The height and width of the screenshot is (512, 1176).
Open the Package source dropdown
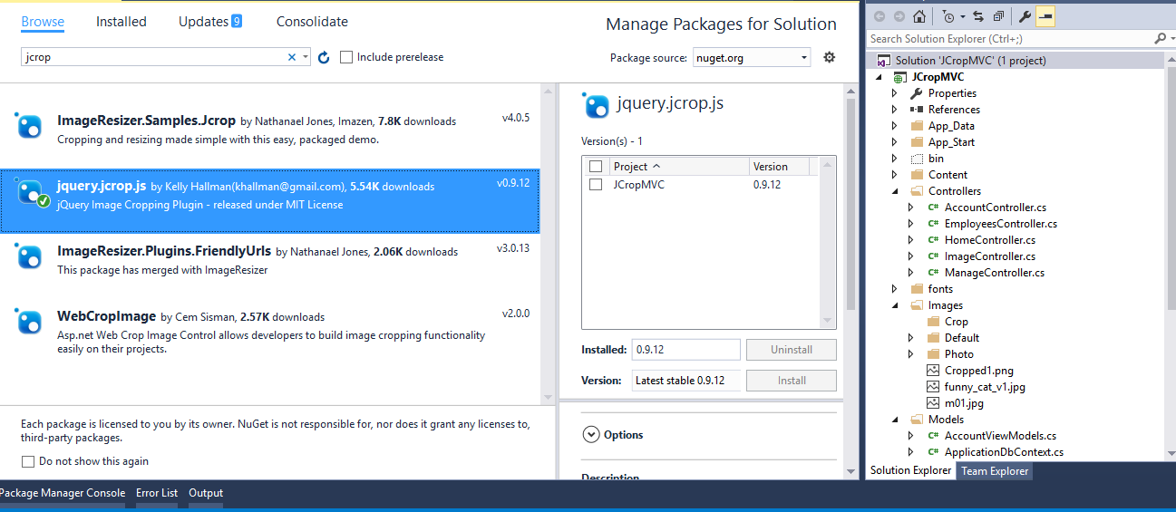tap(752, 57)
